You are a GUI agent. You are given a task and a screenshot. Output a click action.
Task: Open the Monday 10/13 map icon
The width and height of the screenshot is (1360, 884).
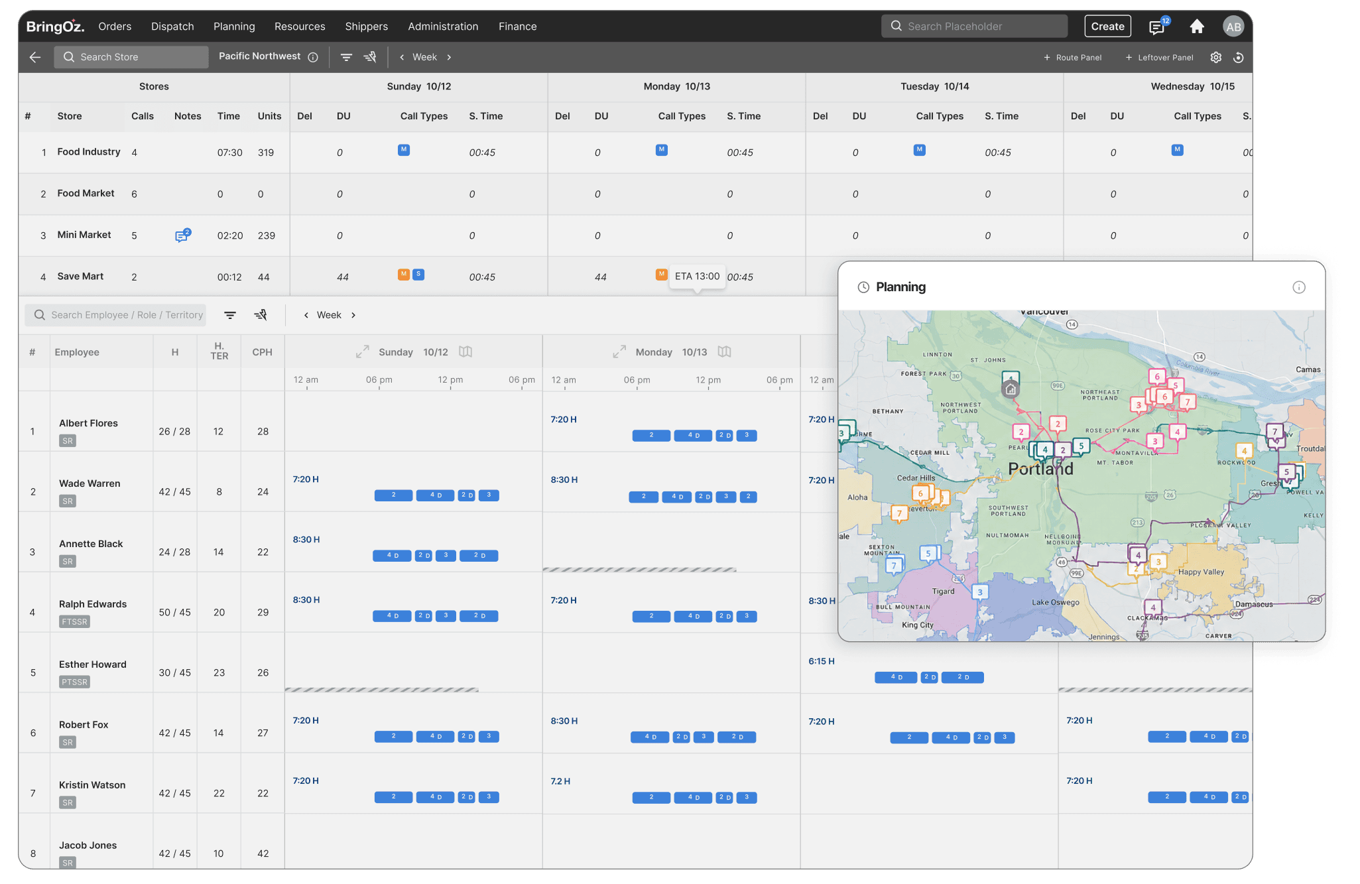(x=724, y=351)
